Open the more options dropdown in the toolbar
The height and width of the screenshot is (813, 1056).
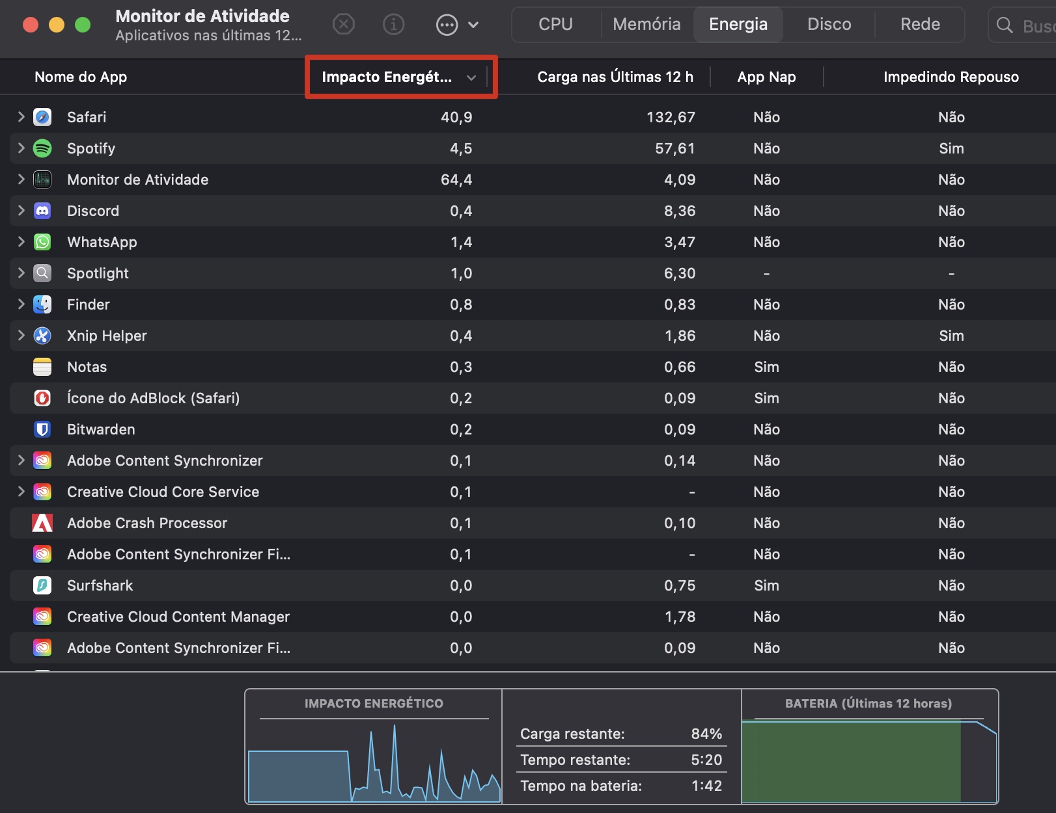click(445, 24)
